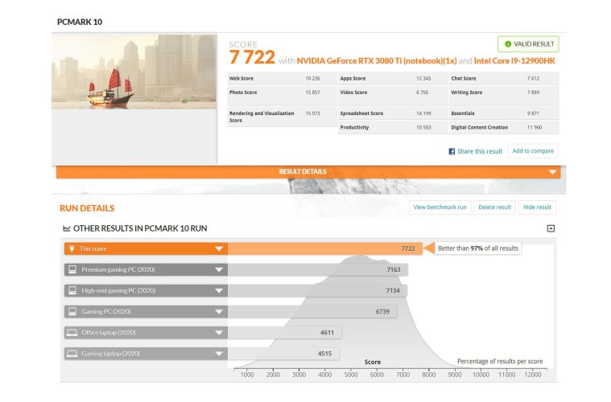This screenshot has height=402, width=611.
Task: Click the desktop icon for High-end gaming PC (2020)
Action: click(72, 290)
